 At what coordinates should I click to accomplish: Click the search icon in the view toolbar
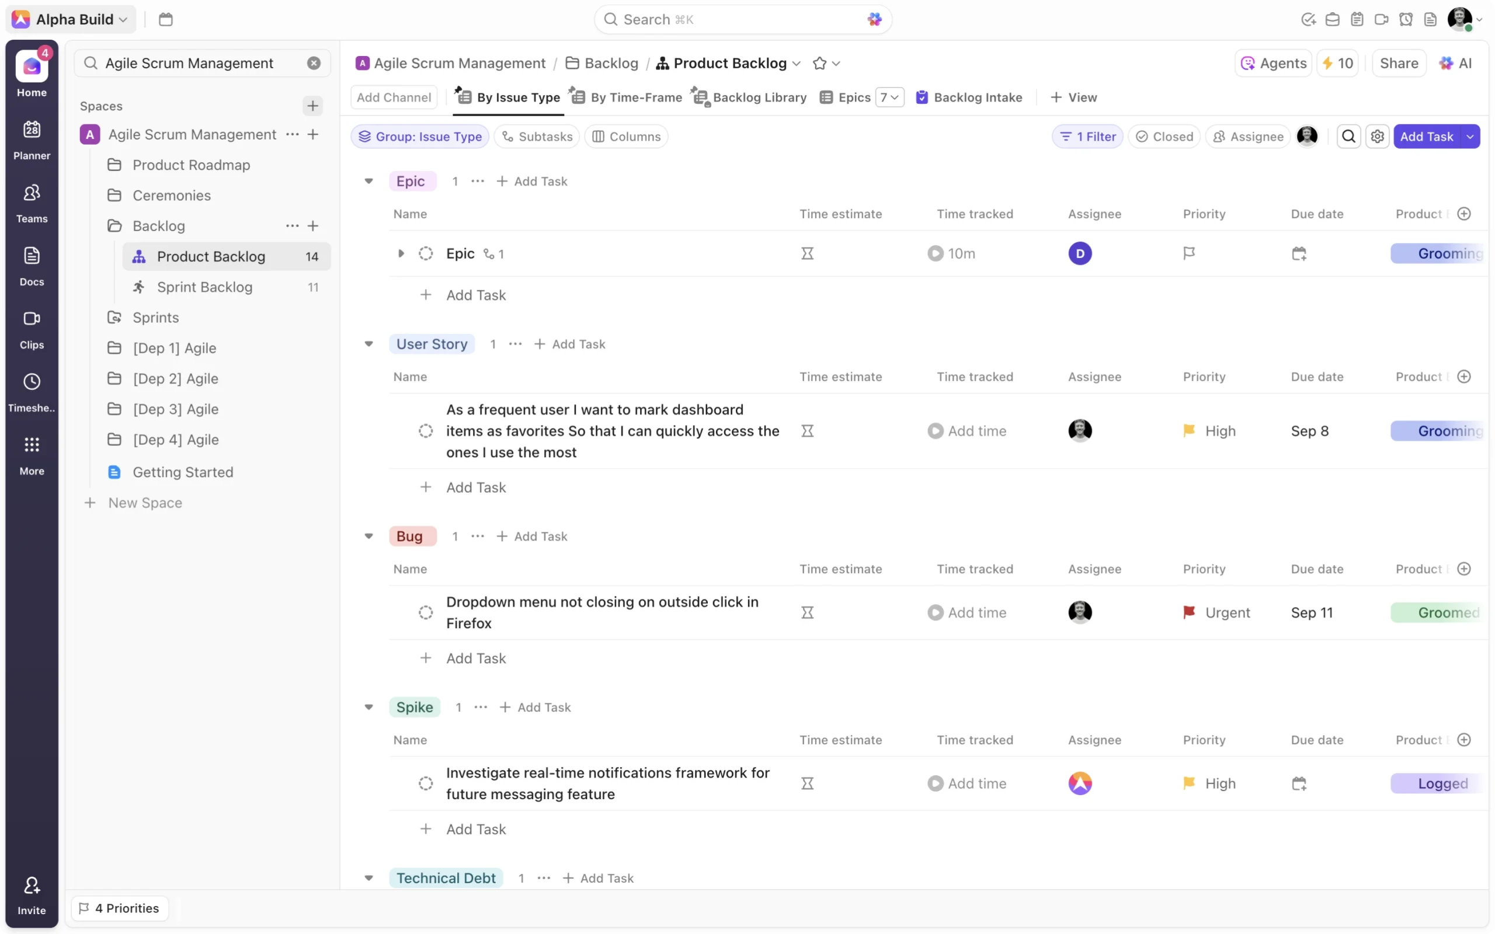1348,137
